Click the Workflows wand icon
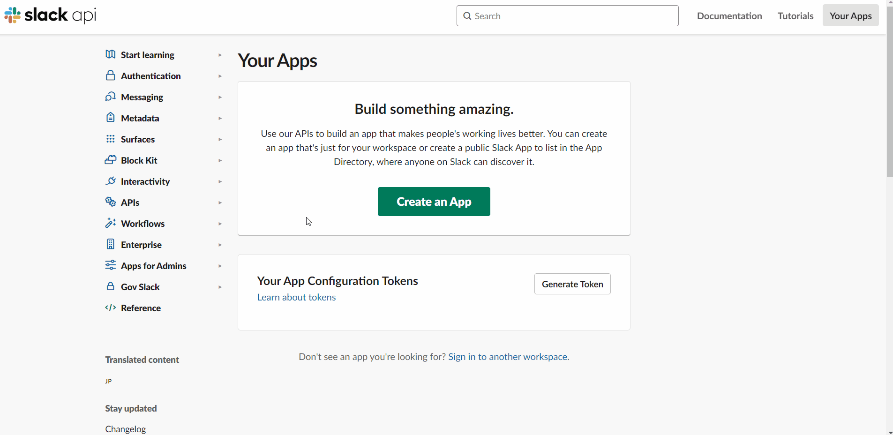This screenshot has width=893, height=435. coord(110,223)
